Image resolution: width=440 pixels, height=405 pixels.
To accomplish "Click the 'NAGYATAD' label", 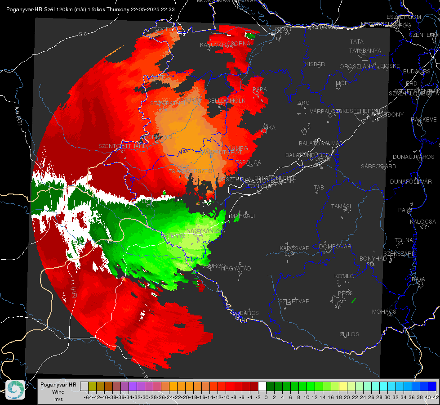I will [x=236, y=268].
